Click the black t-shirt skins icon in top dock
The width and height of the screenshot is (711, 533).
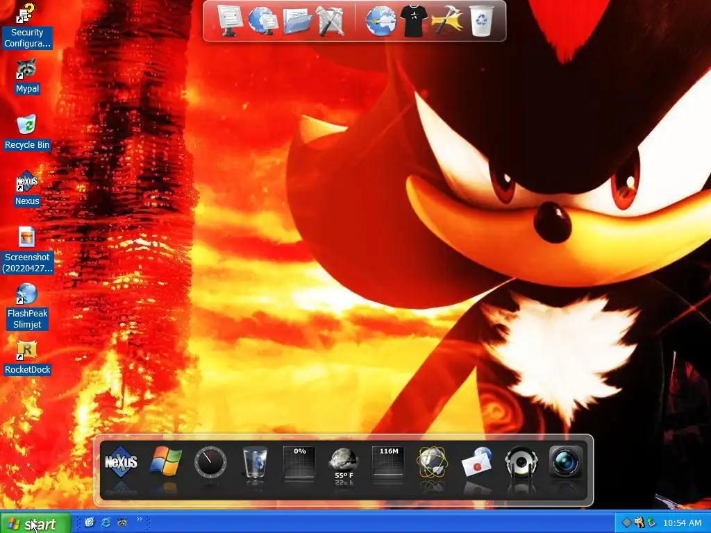tap(414, 21)
